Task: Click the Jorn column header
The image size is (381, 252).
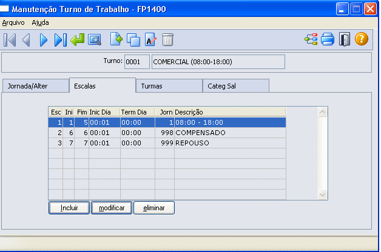Action: click(165, 112)
